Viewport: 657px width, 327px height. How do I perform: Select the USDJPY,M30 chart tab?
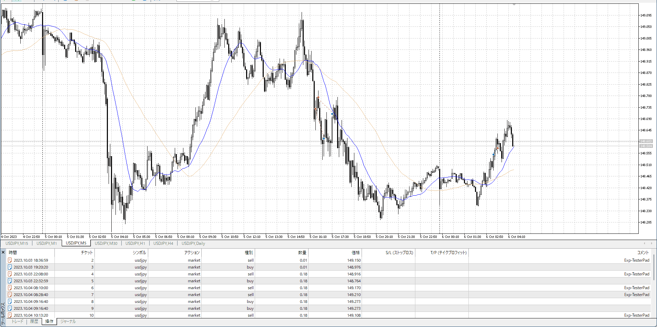pos(106,243)
